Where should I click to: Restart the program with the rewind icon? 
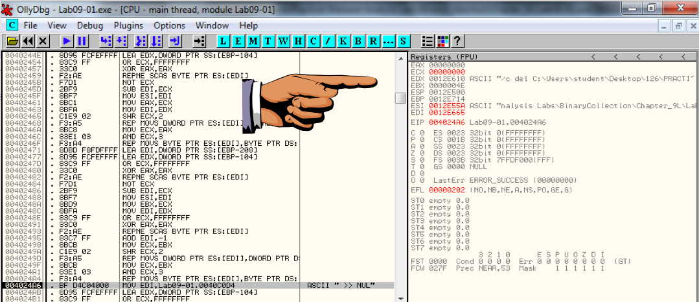coord(28,41)
